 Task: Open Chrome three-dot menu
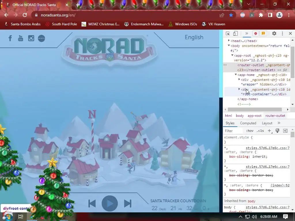pos(289,15)
